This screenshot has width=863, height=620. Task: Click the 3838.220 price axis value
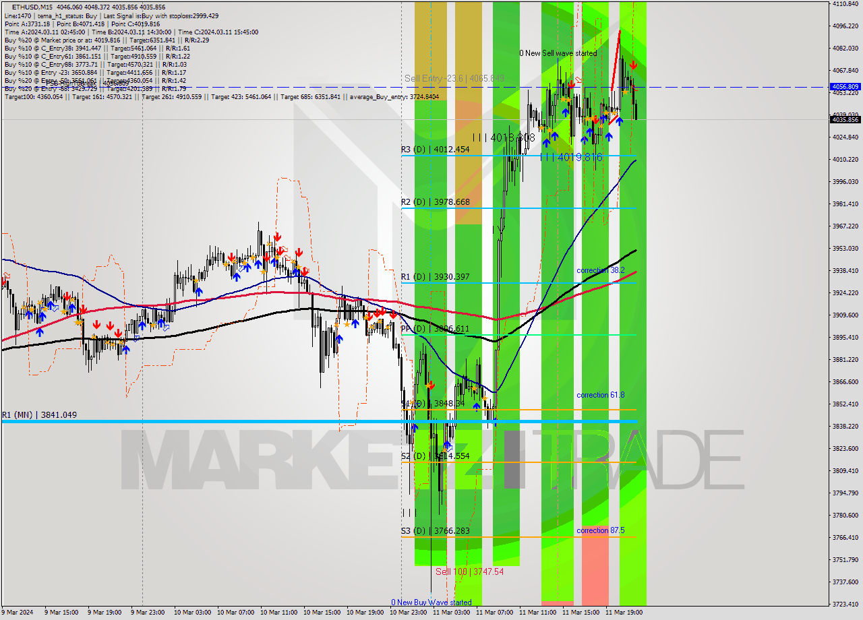pyautogui.click(x=845, y=426)
